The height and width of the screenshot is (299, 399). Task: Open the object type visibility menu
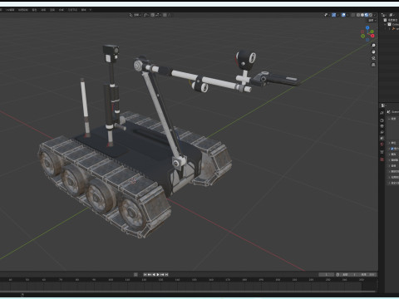(326, 15)
